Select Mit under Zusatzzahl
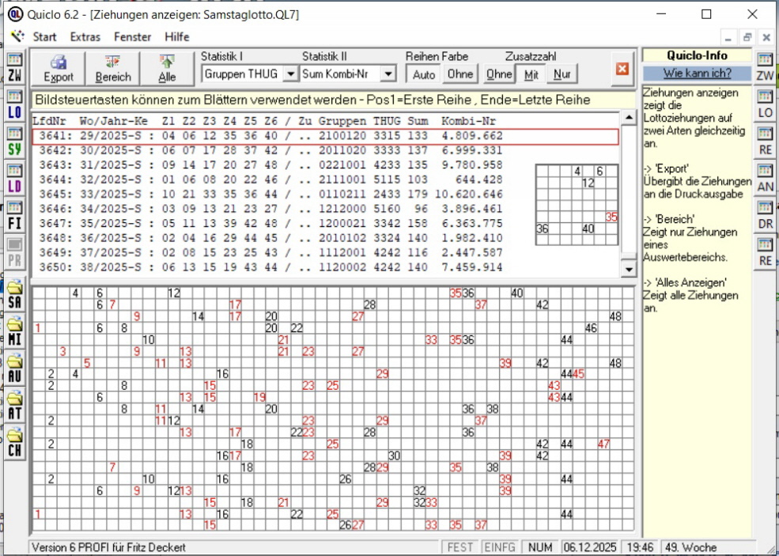Viewport: 779px width, 556px height. click(531, 74)
